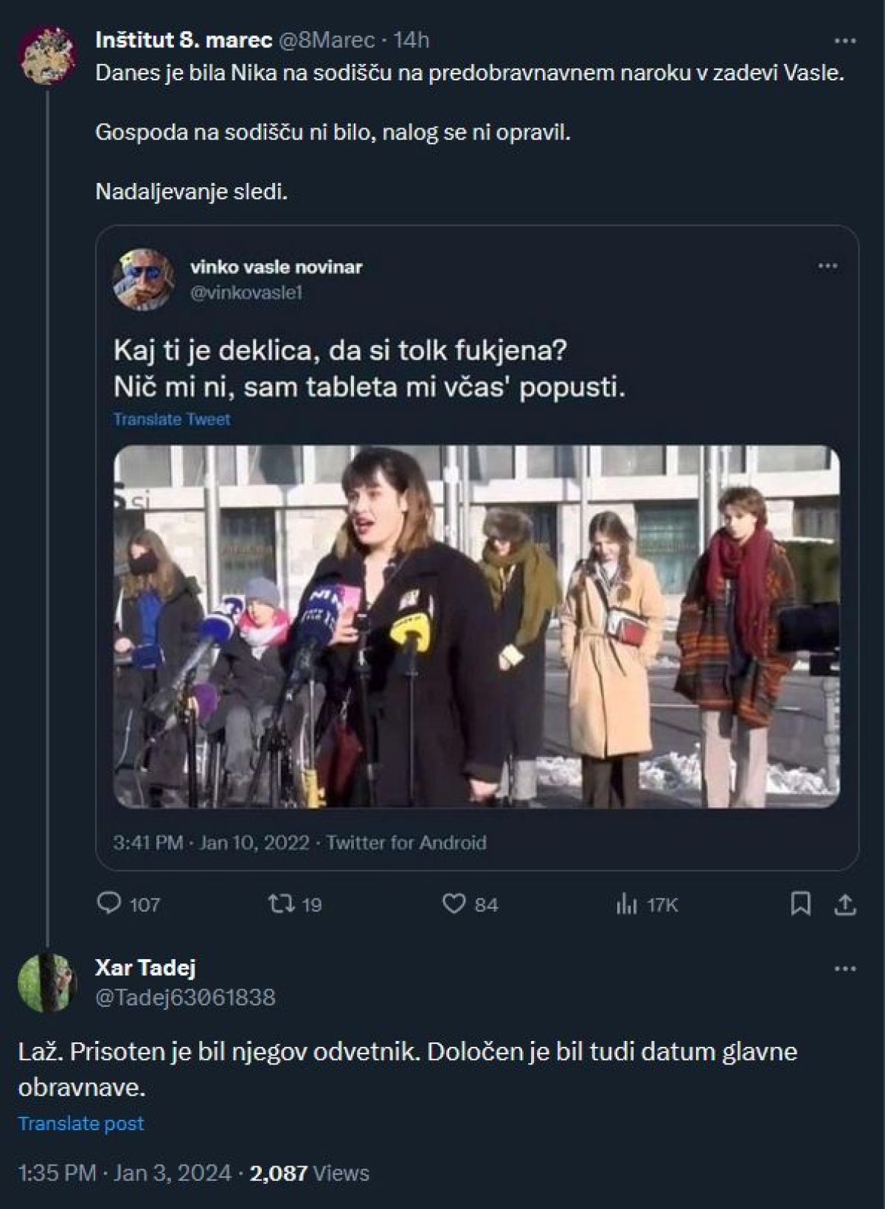Image resolution: width=885 pixels, height=1209 pixels.
Task: Open more options for Xar Tadej's reply
Action: (844, 968)
